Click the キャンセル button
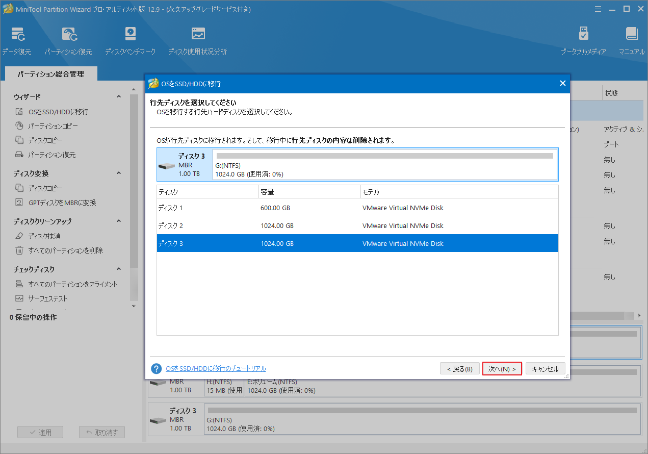The height and width of the screenshot is (454, 648). (x=545, y=369)
